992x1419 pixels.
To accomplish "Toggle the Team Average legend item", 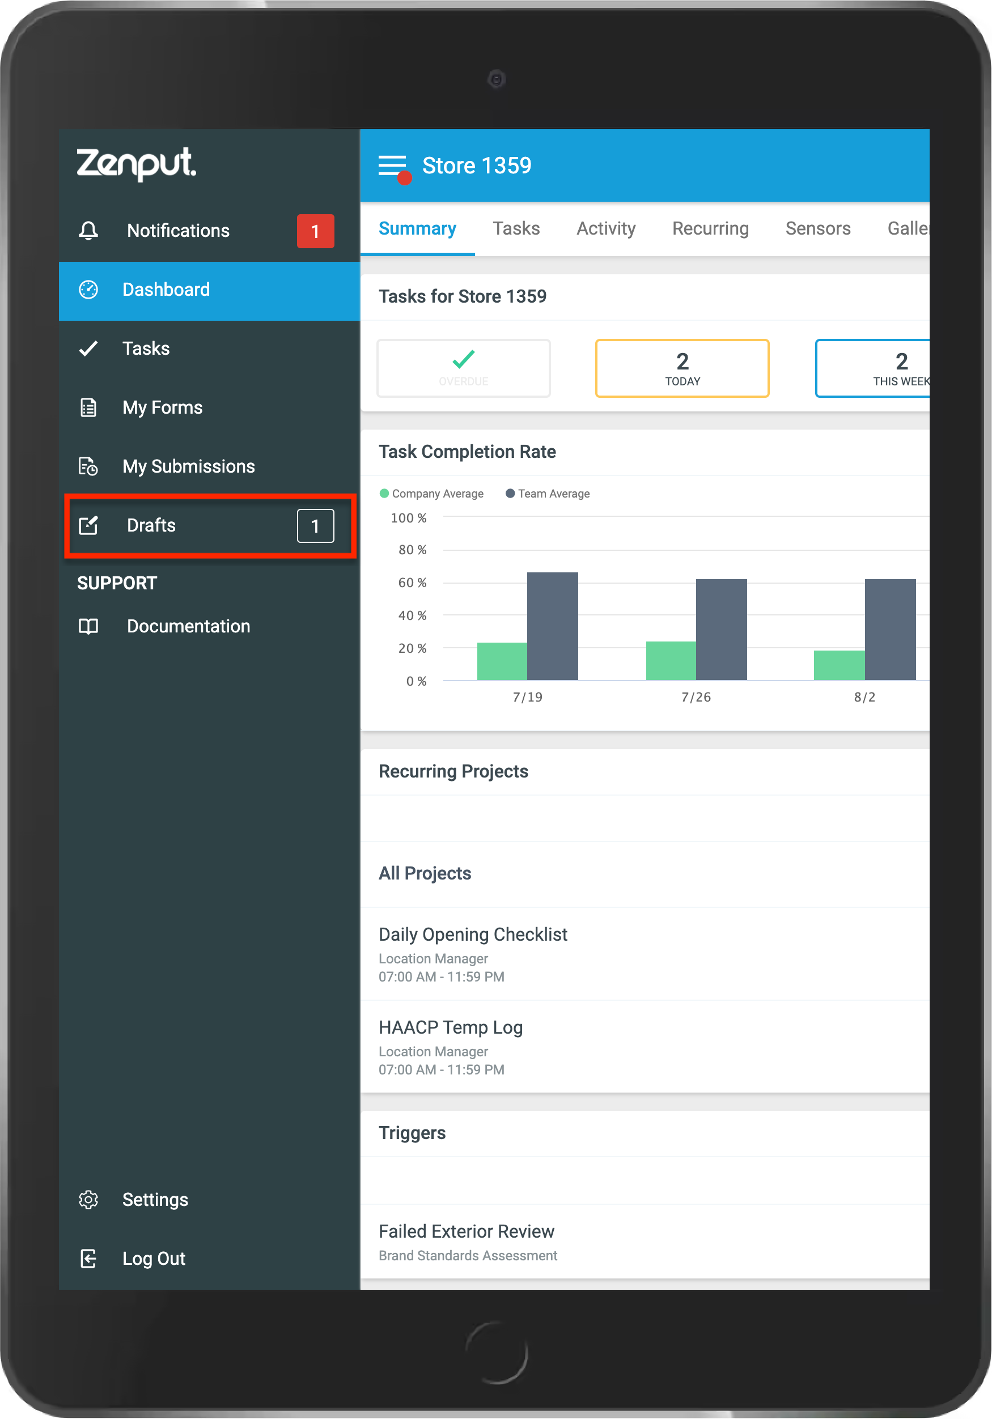I will 548,493.
